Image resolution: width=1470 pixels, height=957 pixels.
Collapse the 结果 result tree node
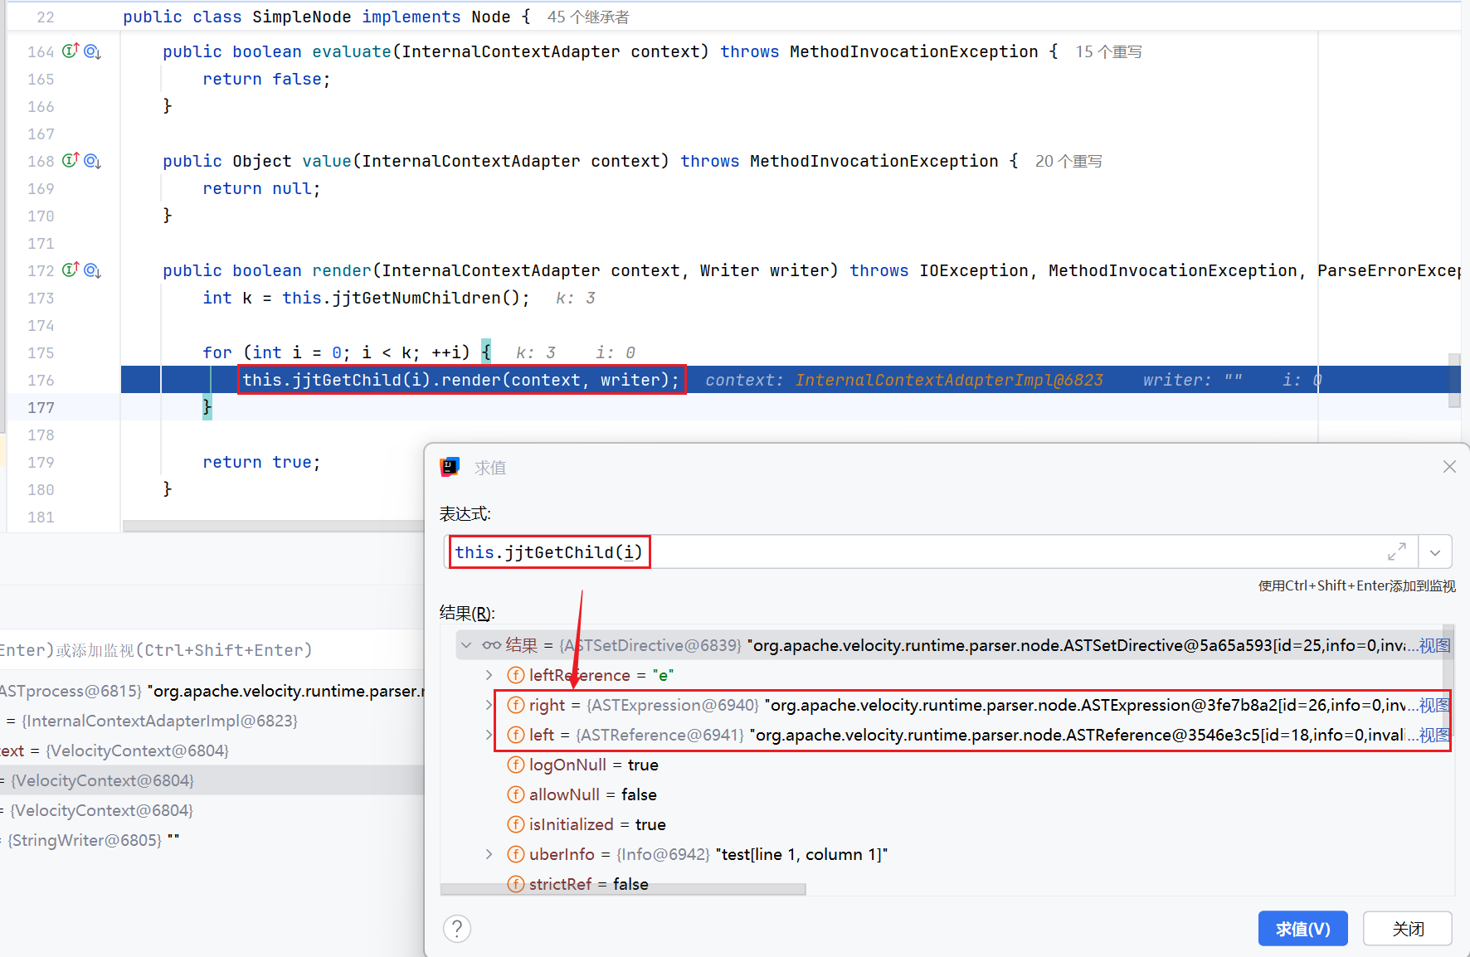coord(466,645)
